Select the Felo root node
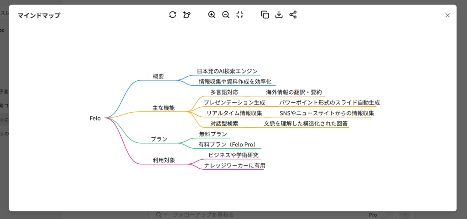The width and height of the screenshot is (467, 219). click(95, 118)
